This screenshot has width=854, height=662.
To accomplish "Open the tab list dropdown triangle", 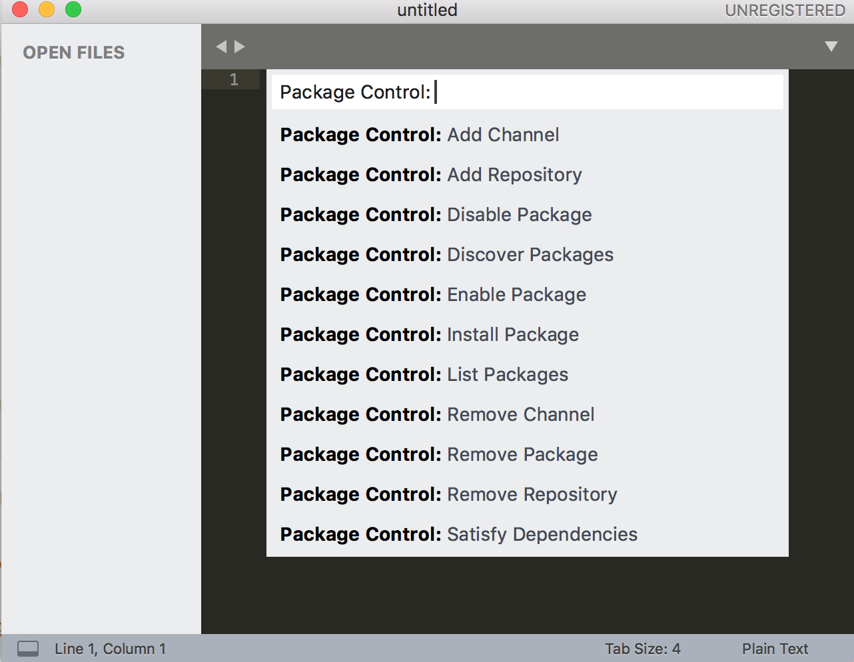I will pos(831,46).
